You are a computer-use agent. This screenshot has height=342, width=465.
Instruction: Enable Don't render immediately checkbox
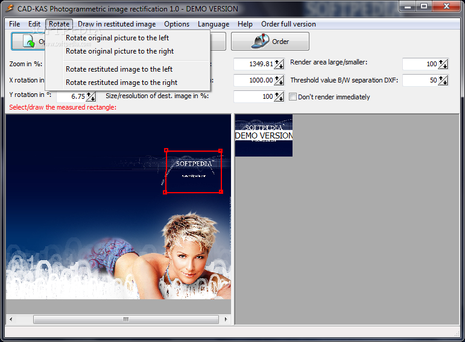pyautogui.click(x=293, y=97)
